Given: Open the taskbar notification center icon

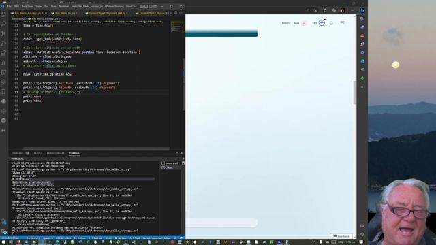Looking at the screenshot, I should [361, 242].
